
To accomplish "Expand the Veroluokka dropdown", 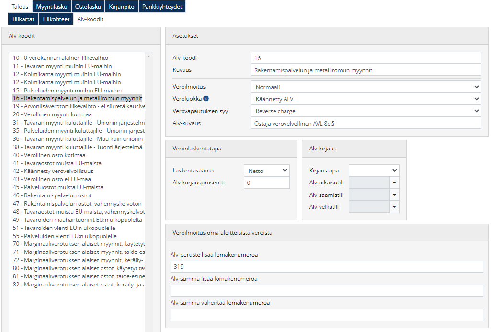I will [365, 99].
